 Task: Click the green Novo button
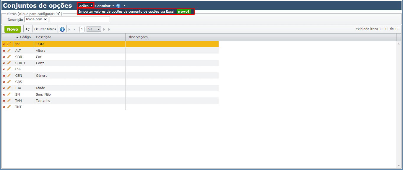coord(13,29)
